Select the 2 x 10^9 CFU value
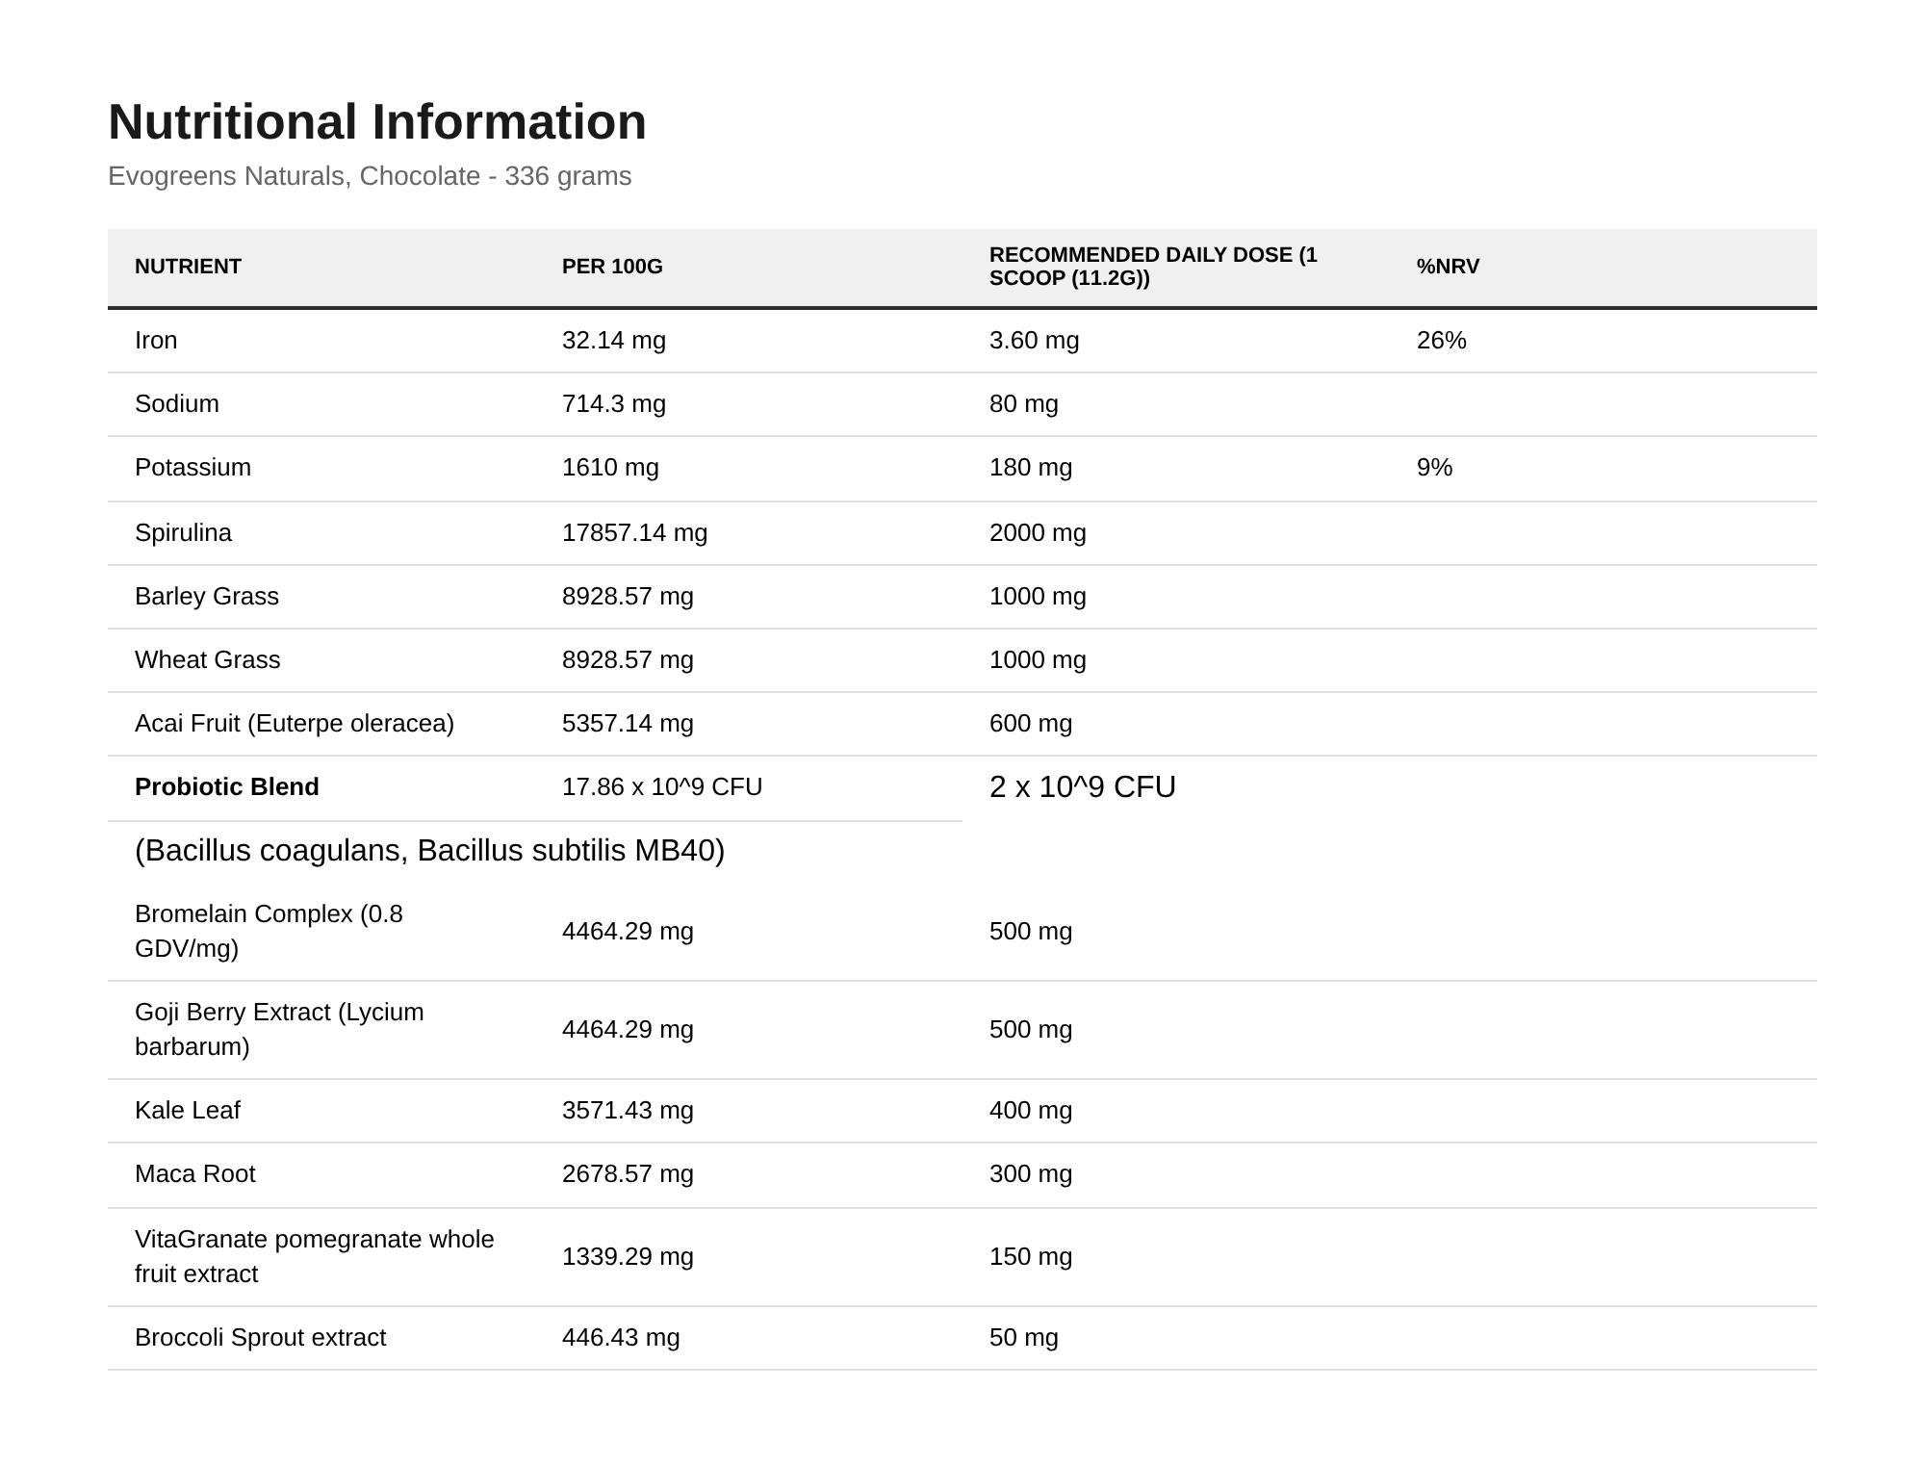Image resolution: width=1925 pixels, height=1465 pixels. (1083, 787)
